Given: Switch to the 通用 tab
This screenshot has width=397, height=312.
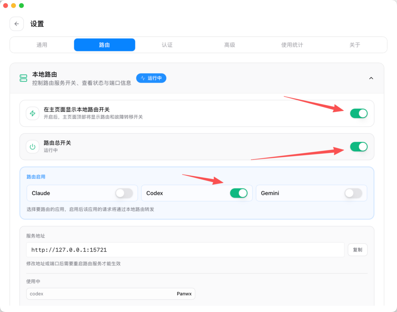Looking at the screenshot, I should coord(42,45).
